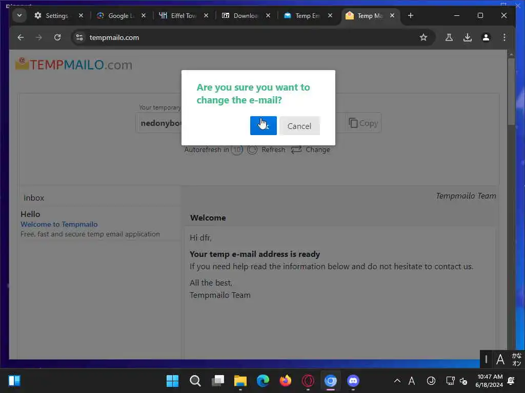The width and height of the screenshot is (525, 393).
Task: Click the Refresh inbox link
Action: click(x=273, y=150)
